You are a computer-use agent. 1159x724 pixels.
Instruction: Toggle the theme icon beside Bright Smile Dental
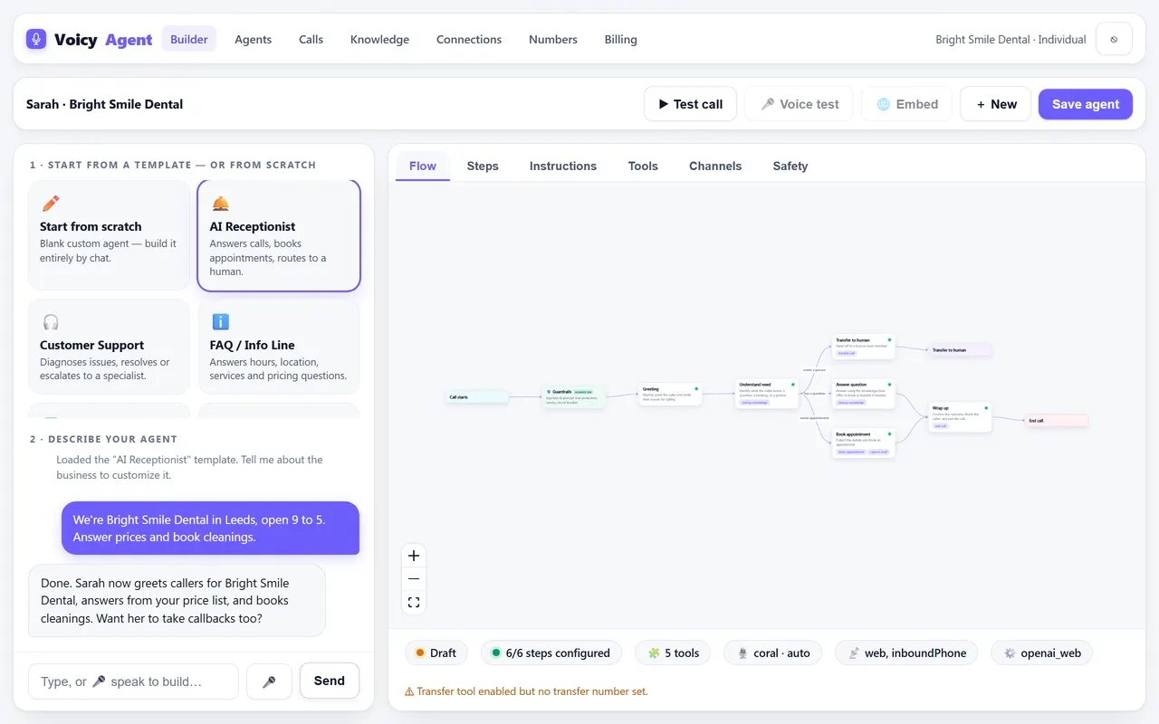pos(1114,39)
